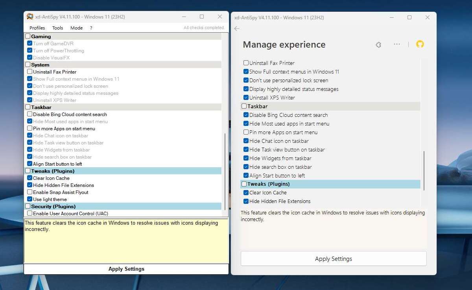Check Uninstall Fax Printer in the left window
The width and height of the screenshot is (472, 290).
coord(30,72)
